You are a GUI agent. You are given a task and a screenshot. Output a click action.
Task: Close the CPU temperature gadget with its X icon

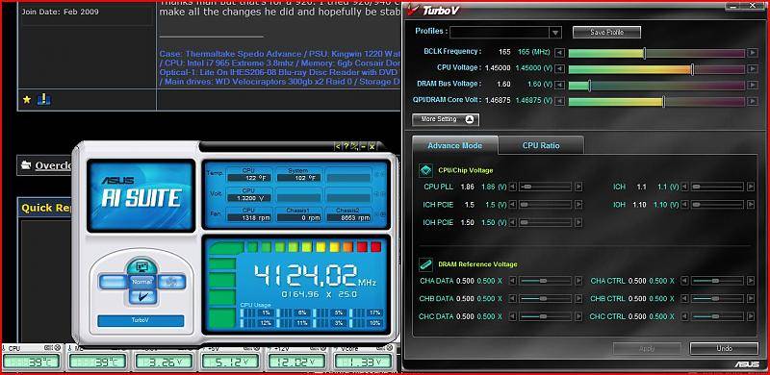click(x=58, y=348)
